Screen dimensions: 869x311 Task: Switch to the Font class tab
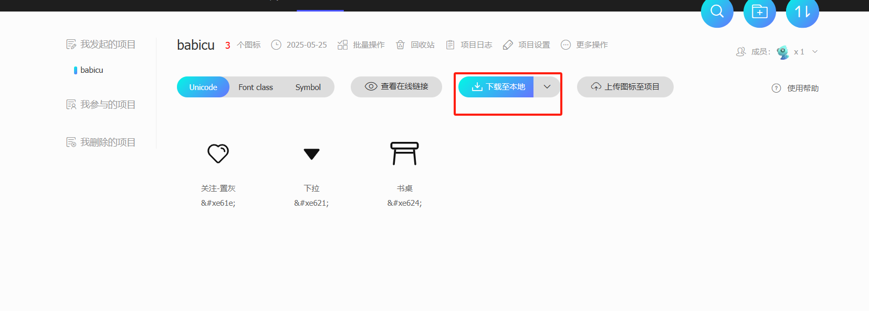[x=256, y=87]
